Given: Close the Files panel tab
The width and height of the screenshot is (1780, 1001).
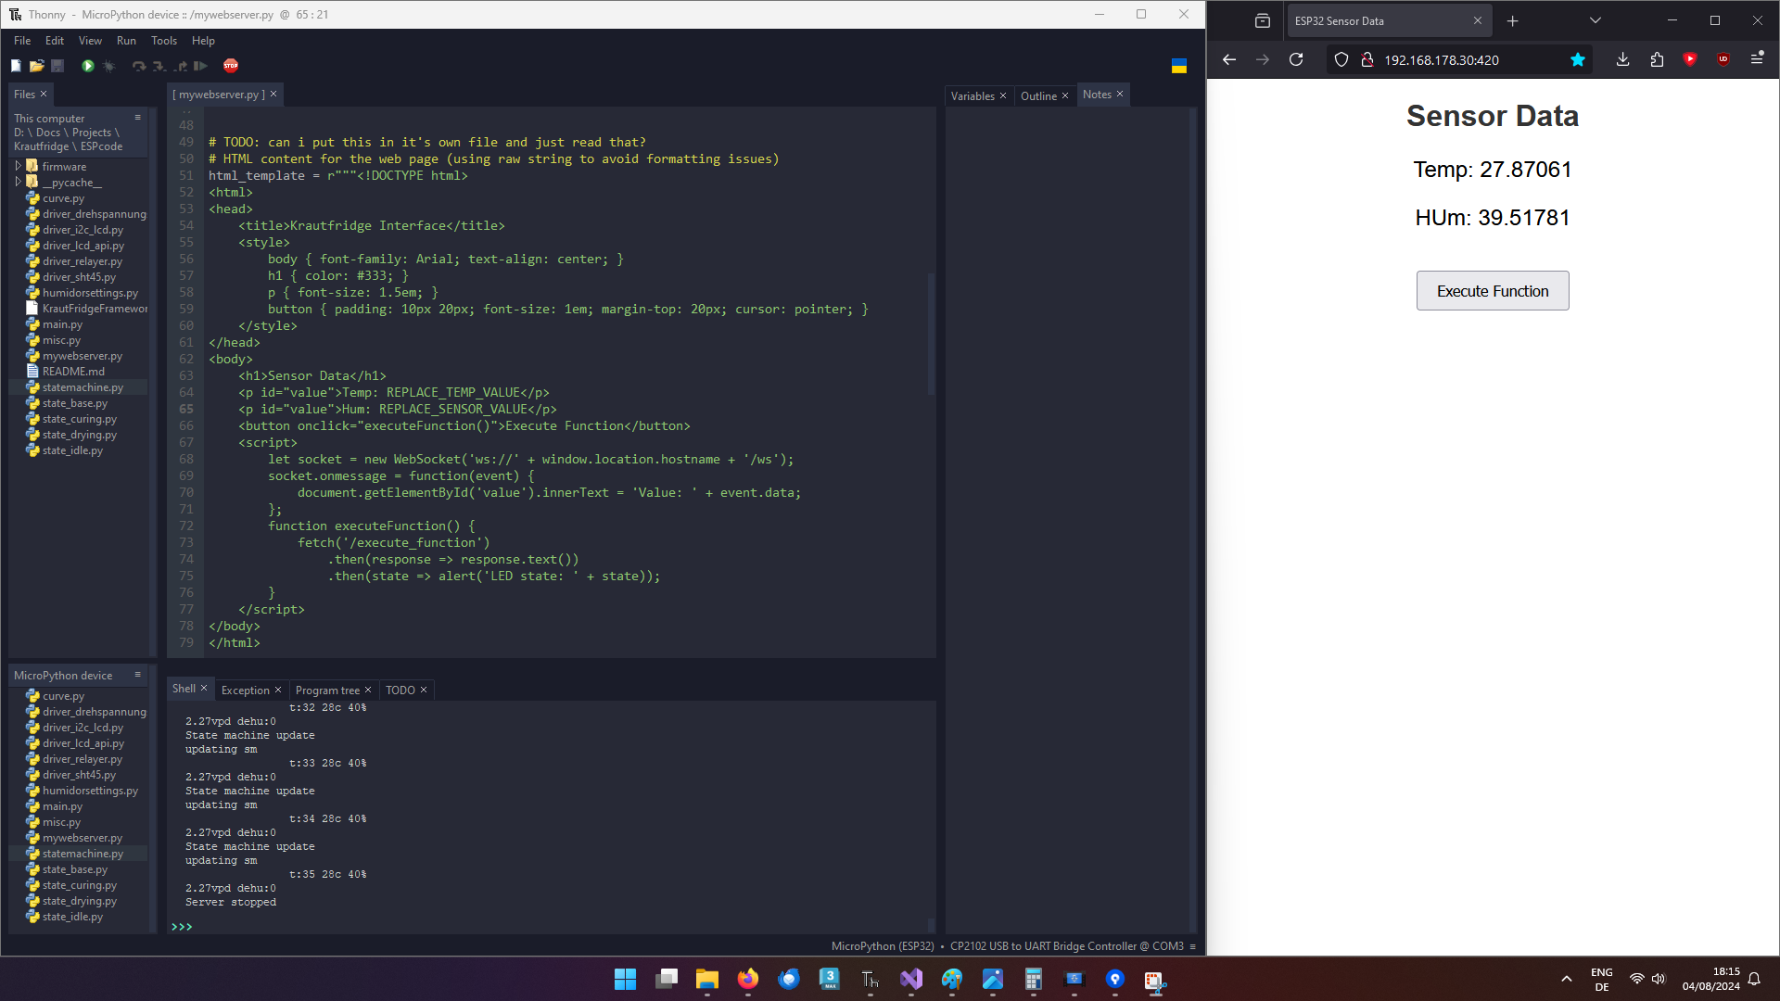Looking at the screenshot, I should click(x=44, y=95).
